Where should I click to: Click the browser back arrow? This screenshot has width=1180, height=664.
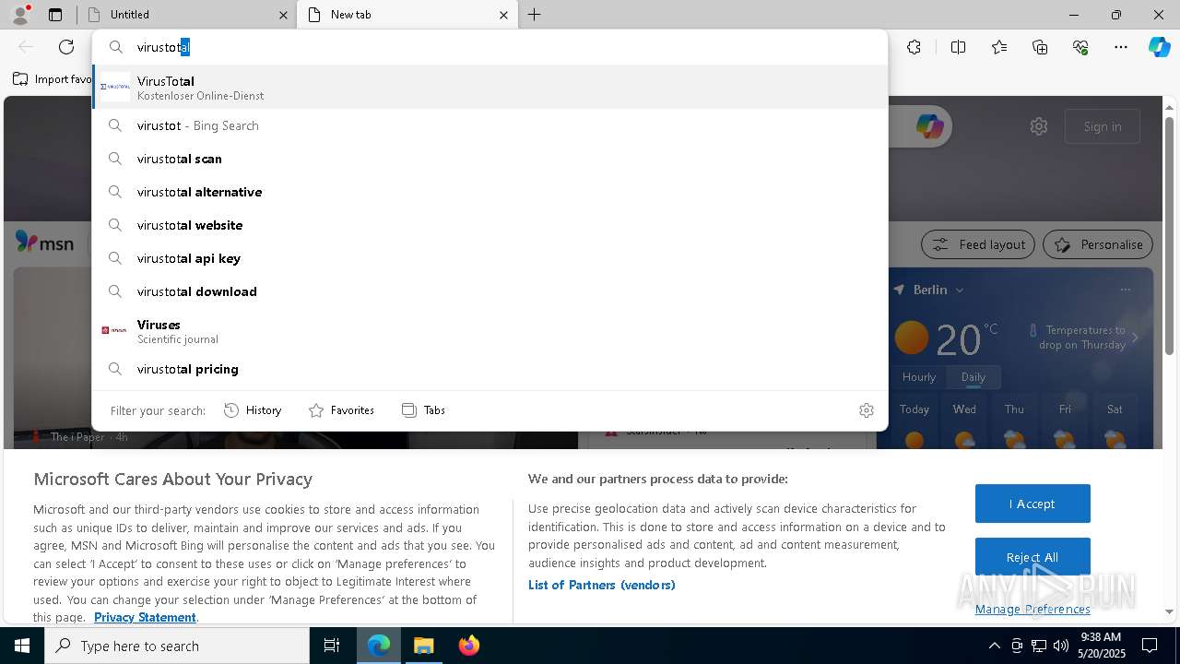click(x=26, y=47)
